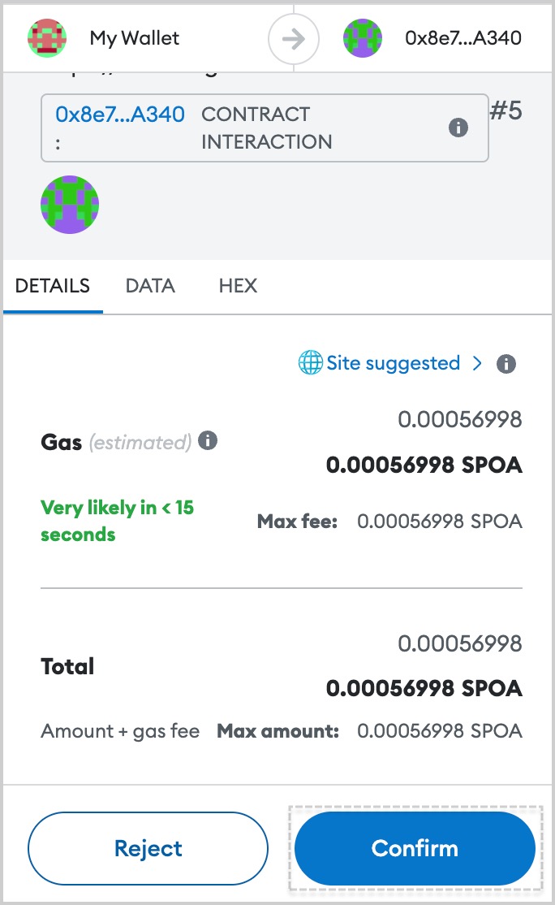Click the arrow icon between sender and recipient
The image size is (555, 905).
[x=294, y=39]
